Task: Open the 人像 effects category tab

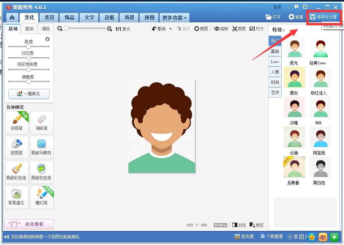Action: [x=275, y=72]
